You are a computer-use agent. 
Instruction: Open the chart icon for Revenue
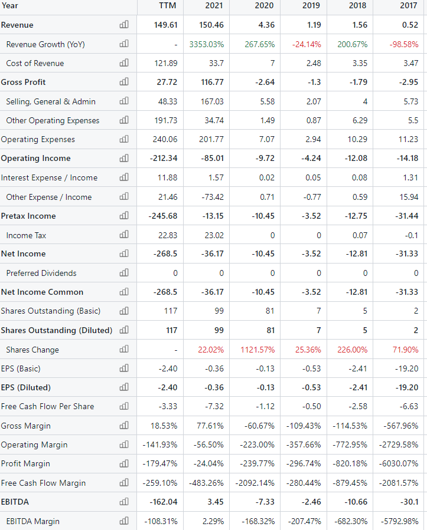point(124,24)
